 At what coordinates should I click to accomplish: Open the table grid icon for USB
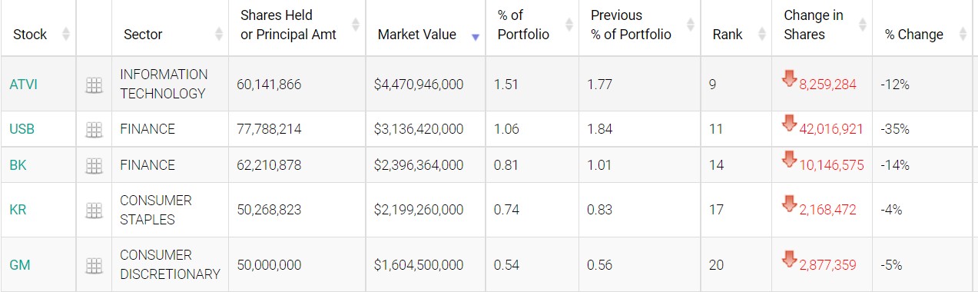(x=94, y=130)
